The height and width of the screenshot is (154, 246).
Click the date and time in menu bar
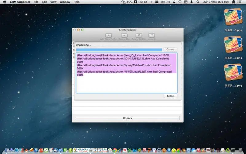tap(216, 2)
